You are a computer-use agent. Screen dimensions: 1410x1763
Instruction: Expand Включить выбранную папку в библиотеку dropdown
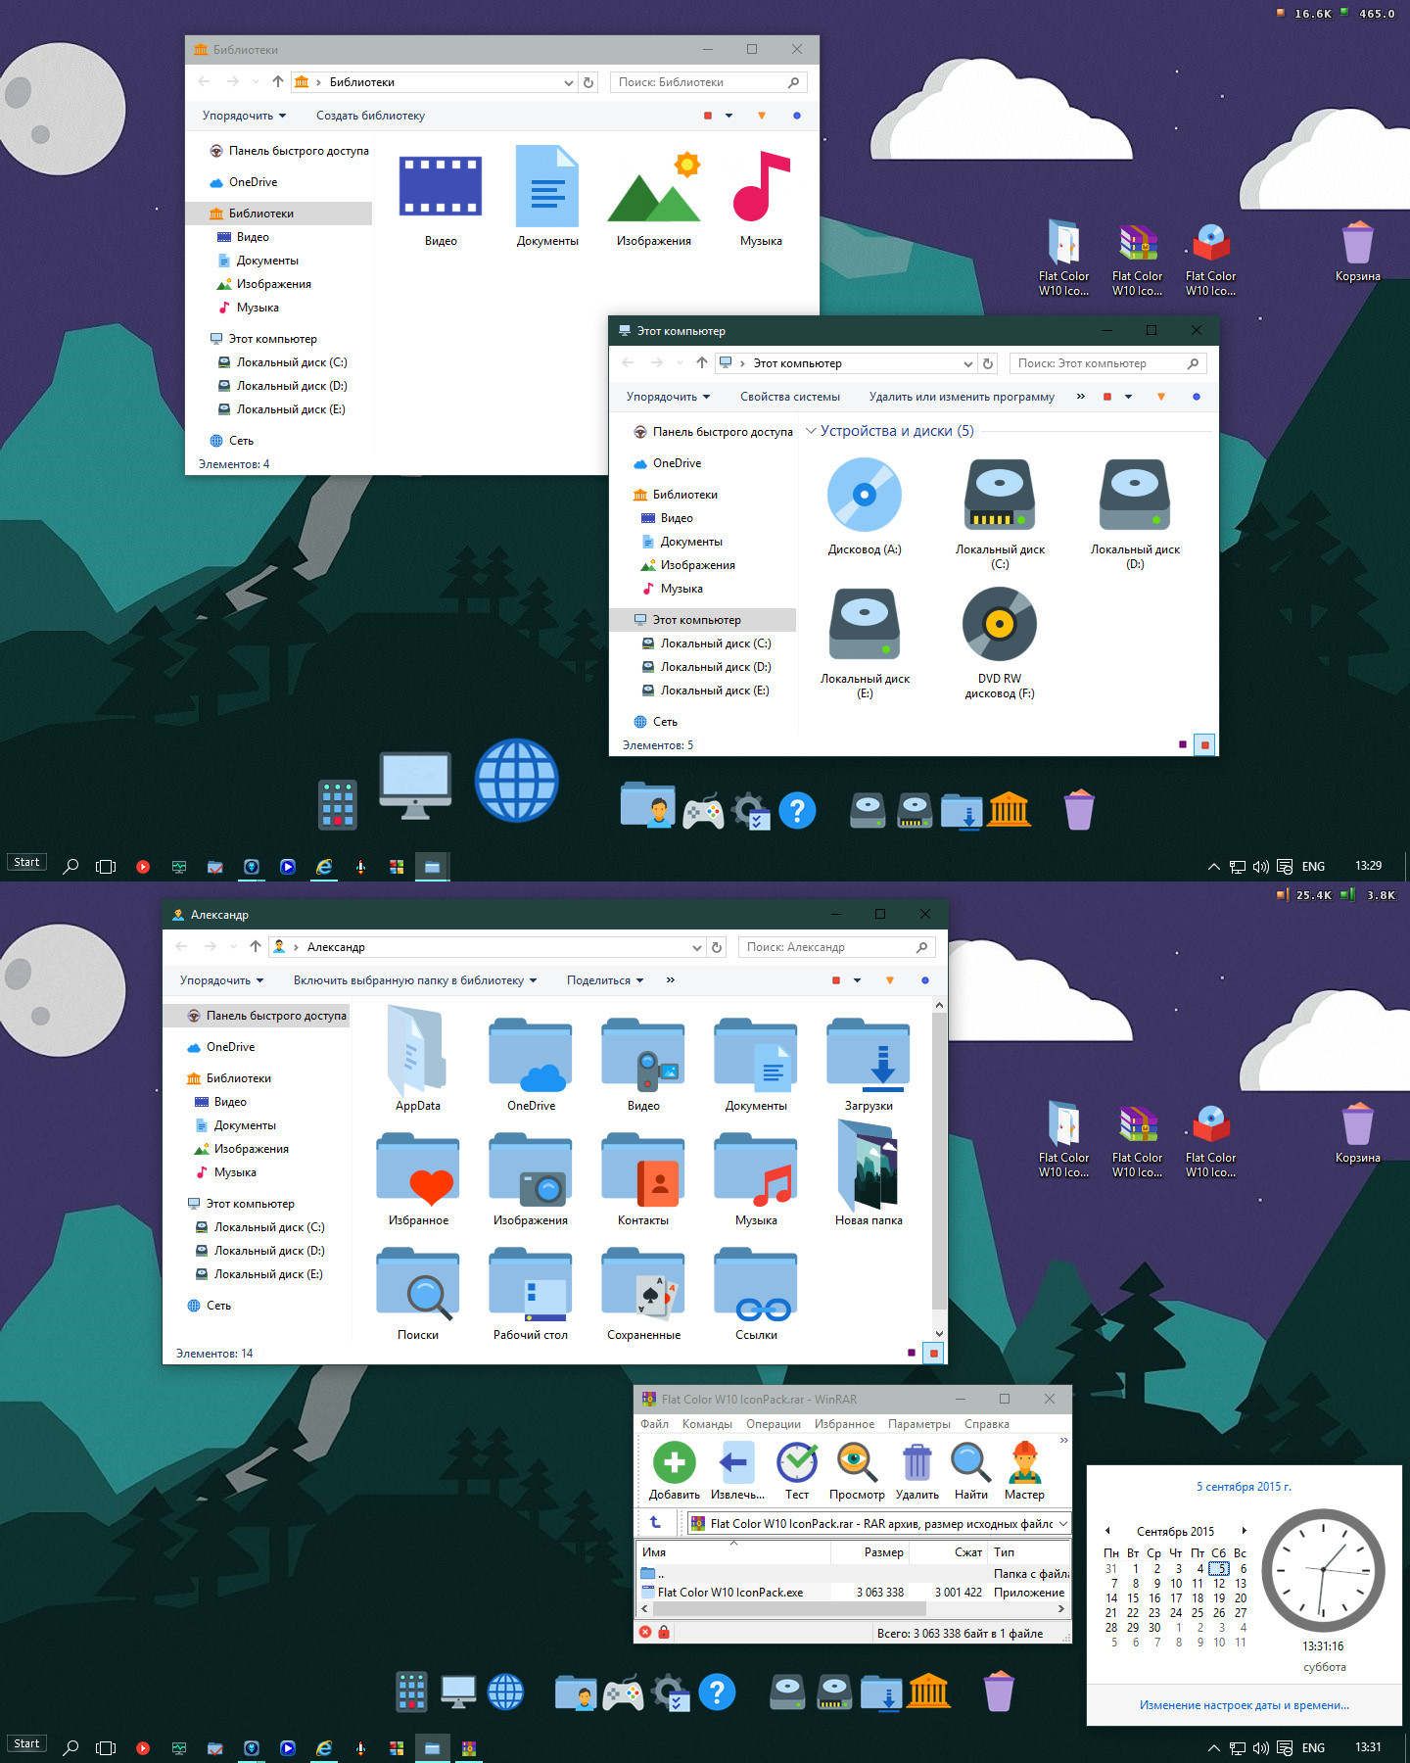[415, 980]
